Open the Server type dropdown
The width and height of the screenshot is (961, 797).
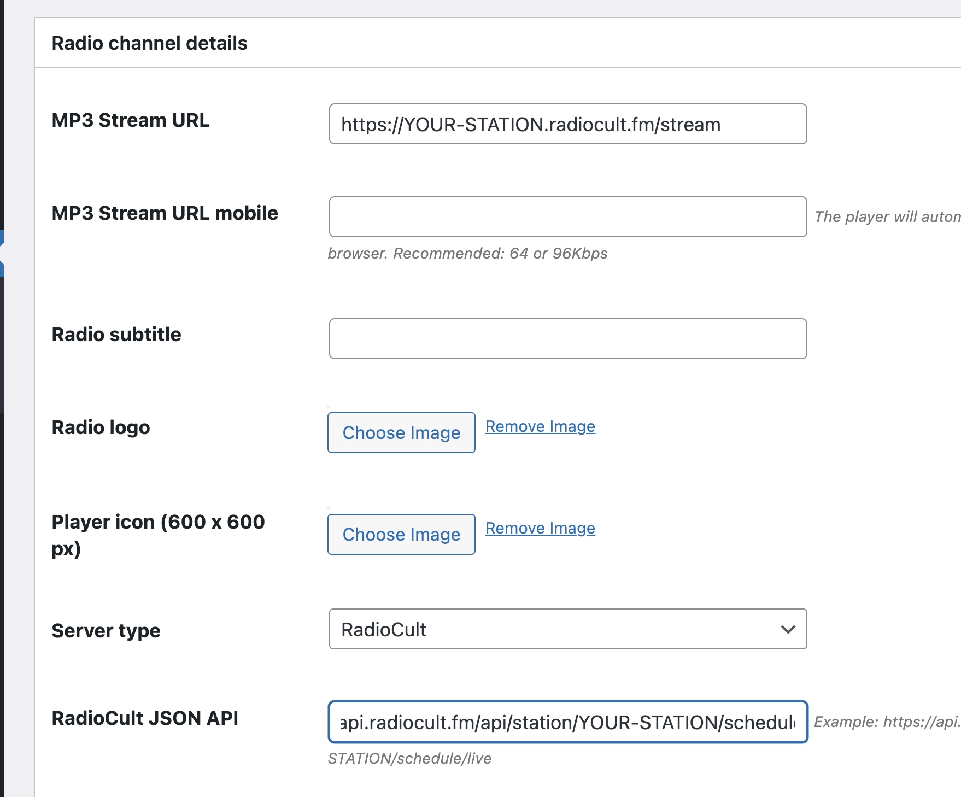568,629
